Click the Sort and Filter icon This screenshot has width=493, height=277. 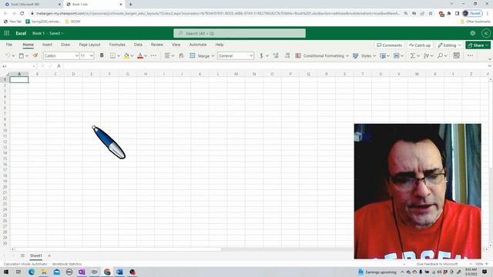click(x=426, y=55)
